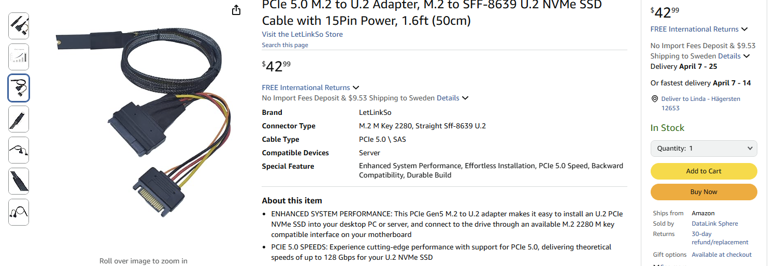This screenshot has width=775, height=266.
Task: Select the last thumbnail in image list
Action: pyautogui.click(x=19, y=212)
